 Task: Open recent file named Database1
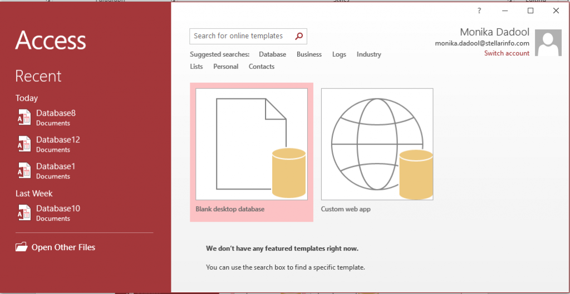[56, 166]
